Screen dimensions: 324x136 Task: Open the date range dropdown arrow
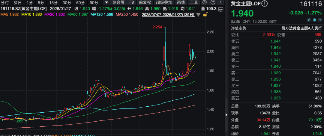[198, 14]
